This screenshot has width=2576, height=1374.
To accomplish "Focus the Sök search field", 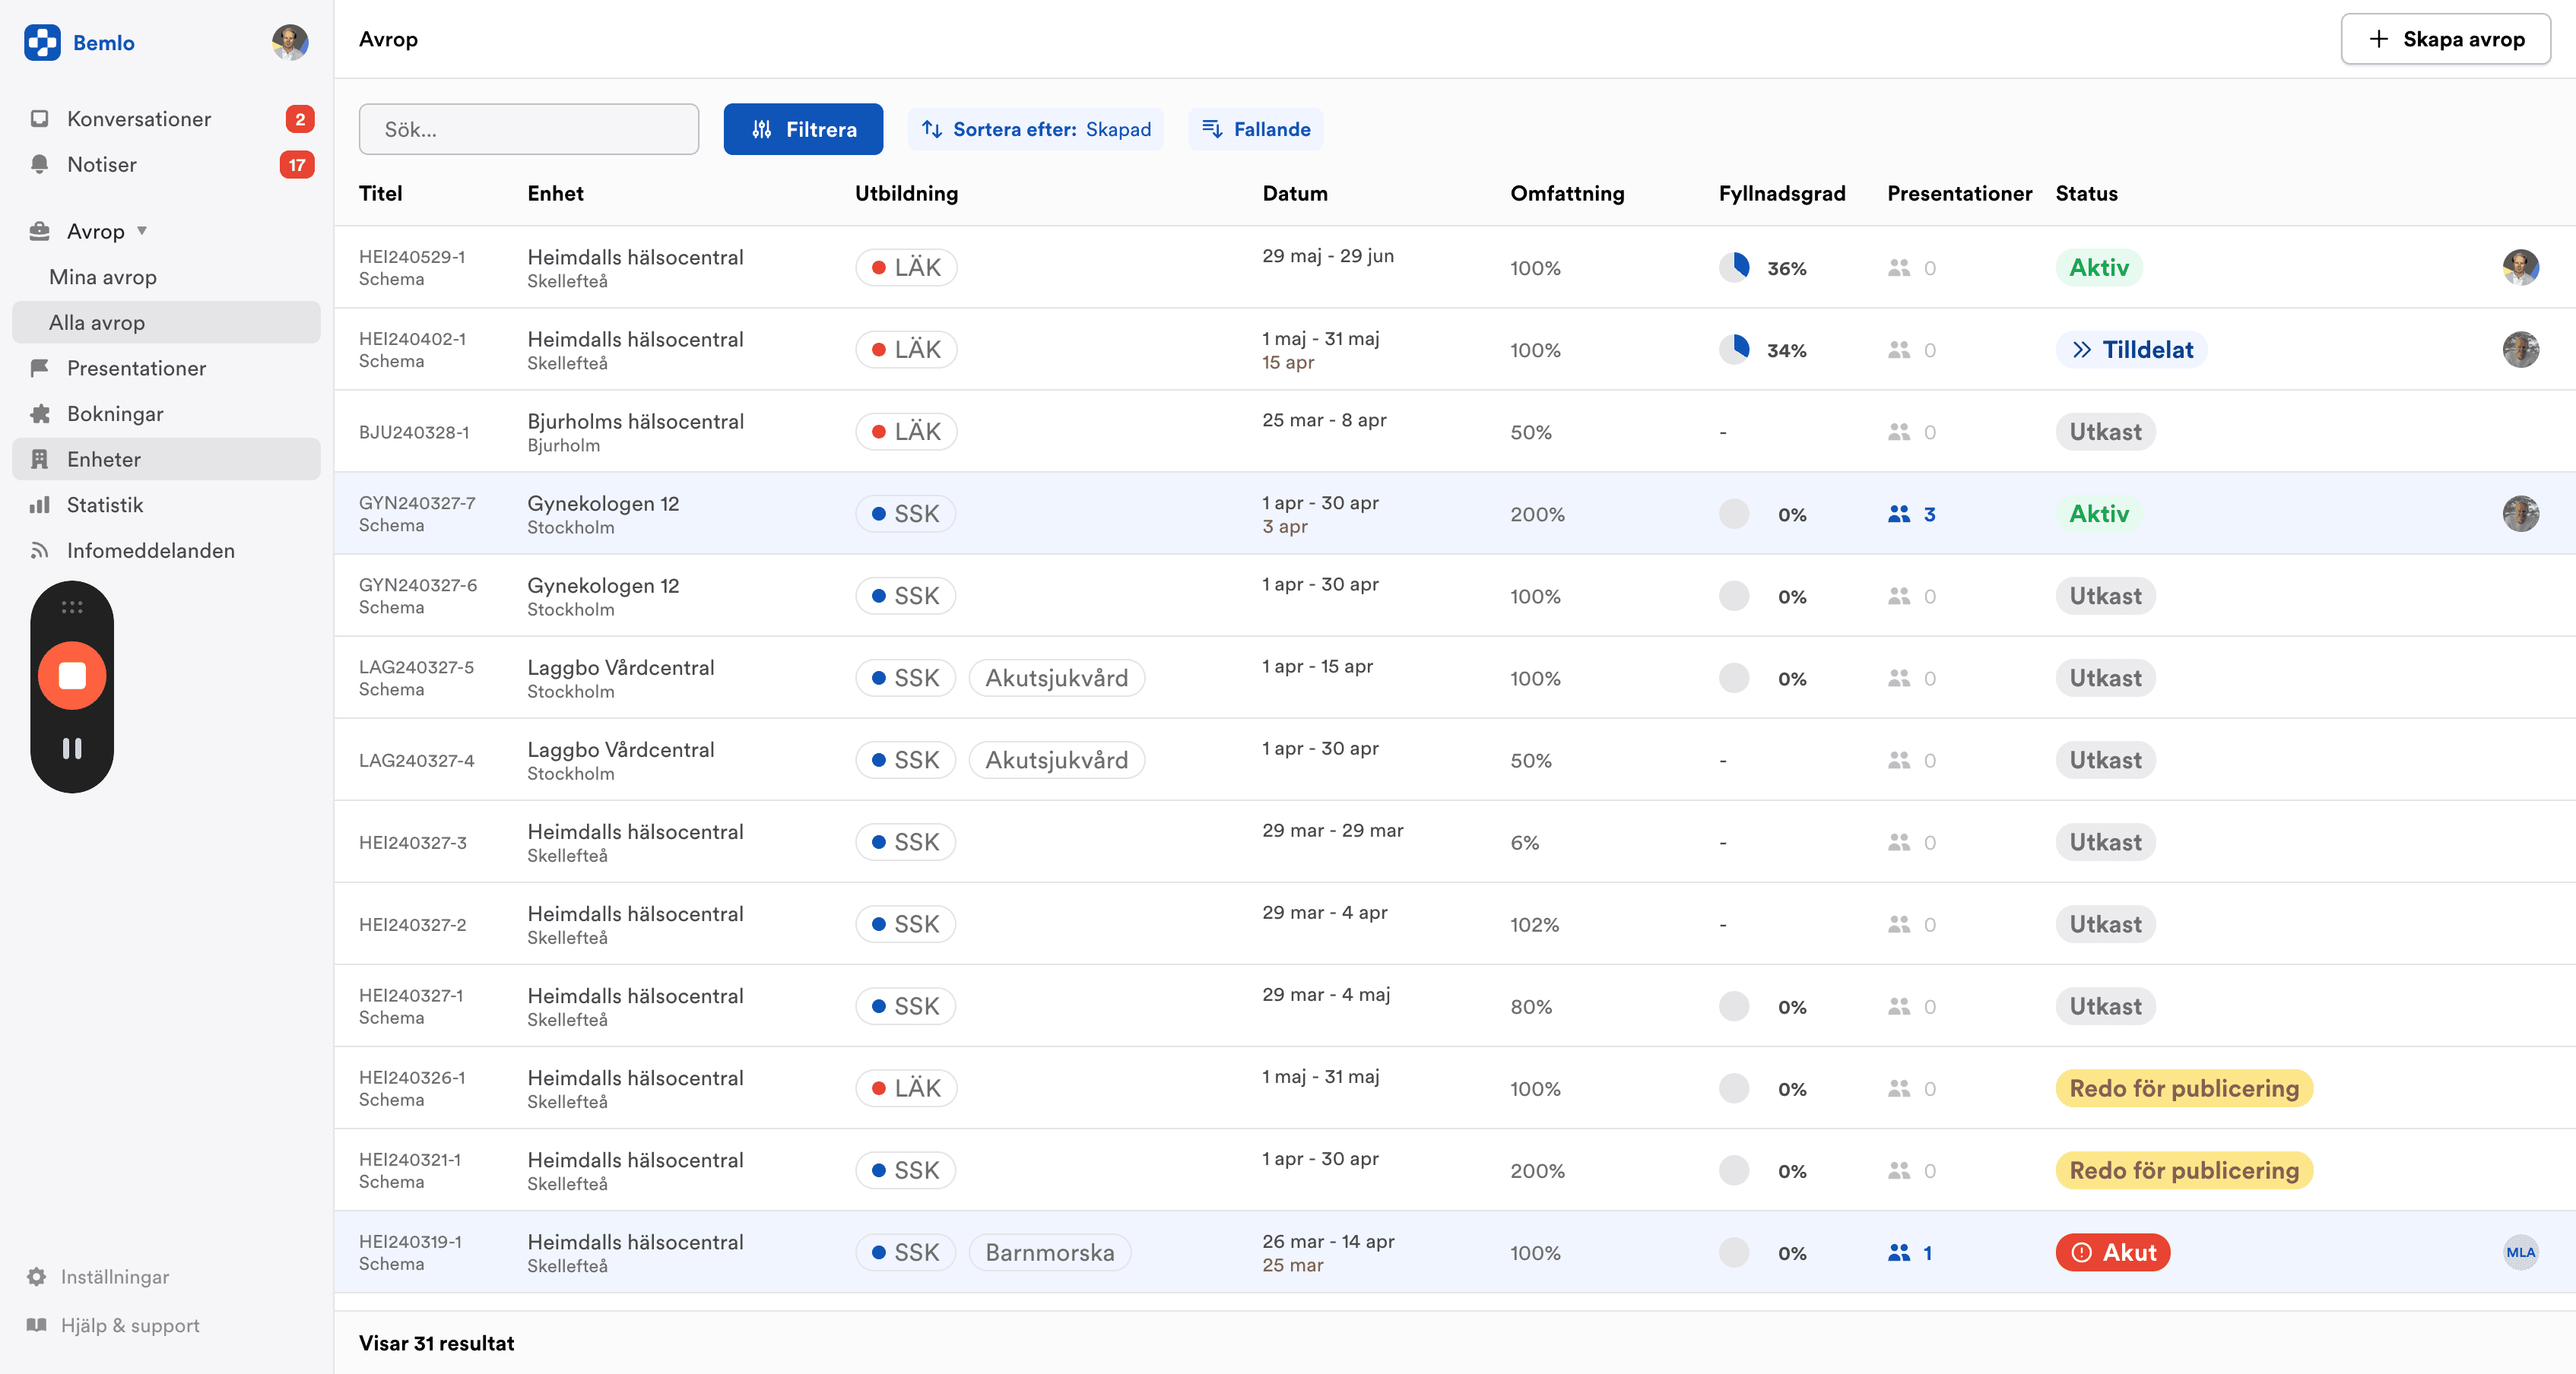I will pyautogui.click(x=529, y=129).
